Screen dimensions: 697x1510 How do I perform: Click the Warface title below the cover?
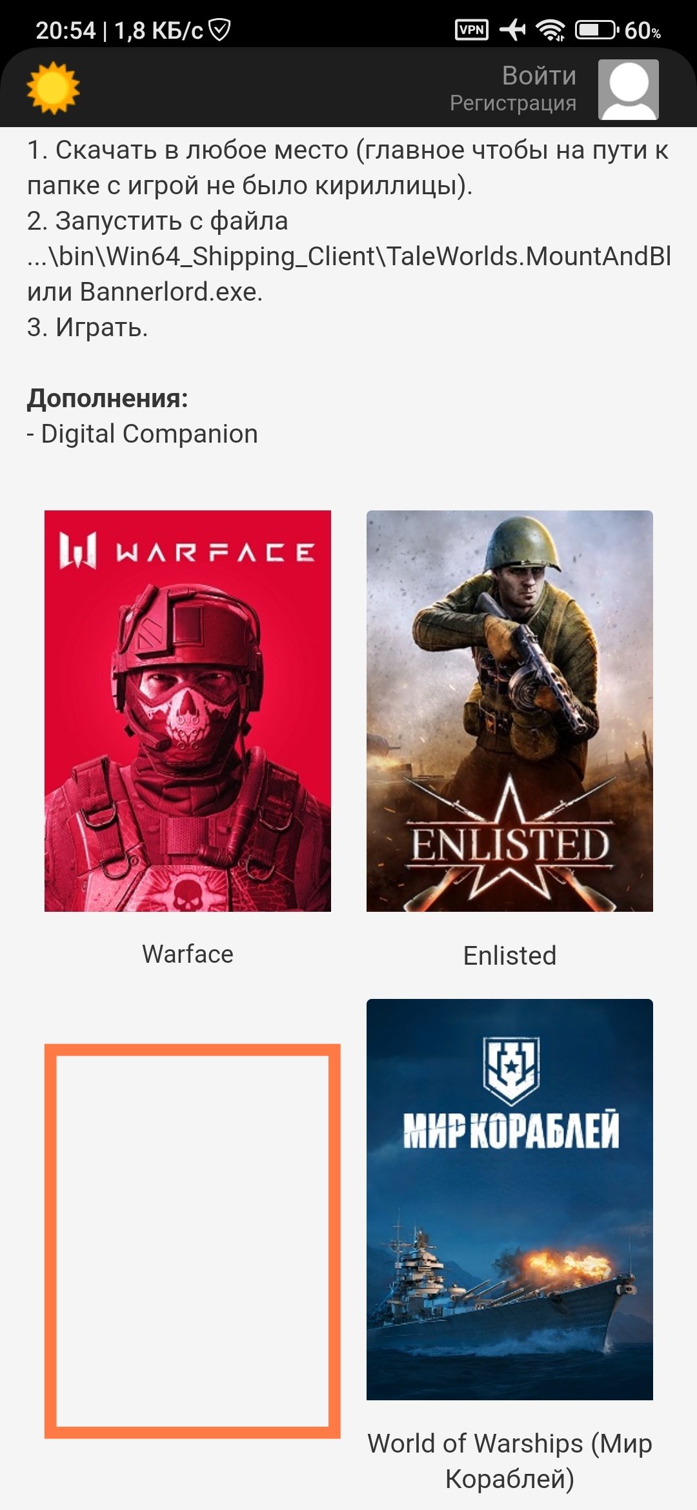(x=188, y=954)
